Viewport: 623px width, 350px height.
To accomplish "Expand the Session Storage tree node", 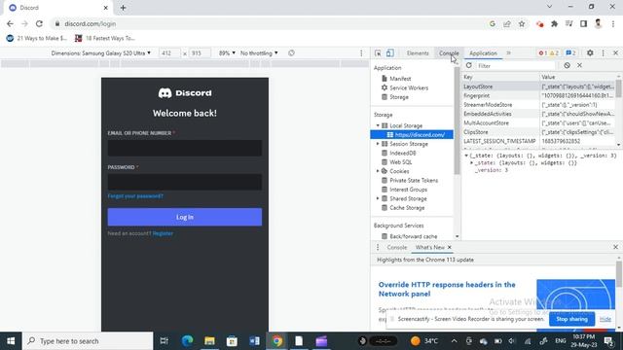I will (378, 144).
